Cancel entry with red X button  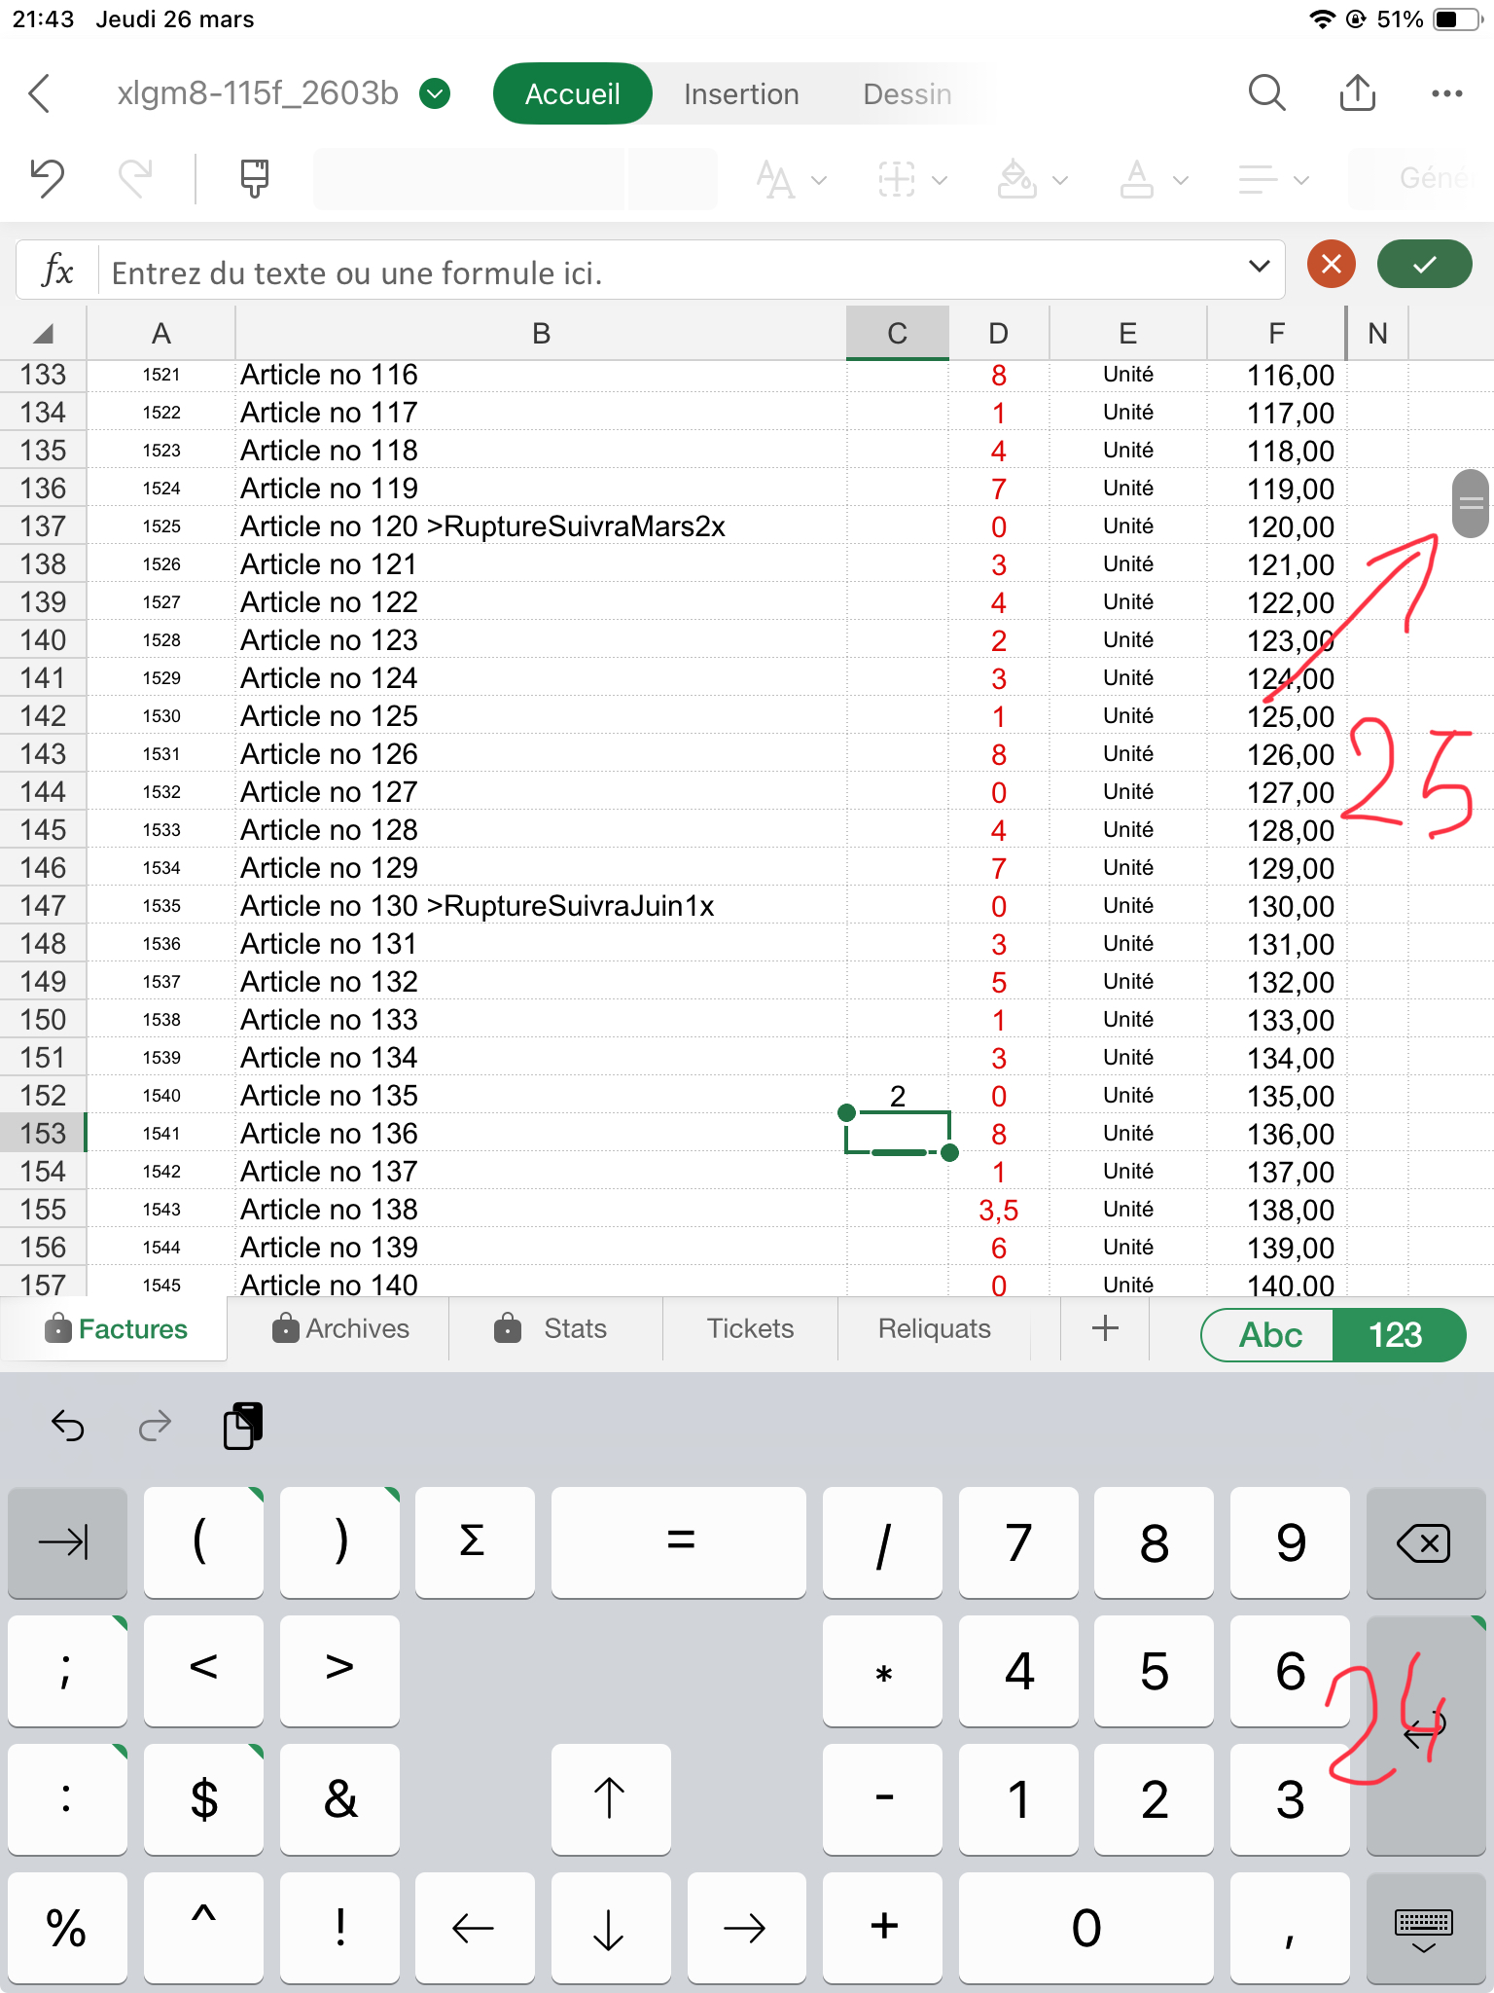click(x=1332, y=265)
